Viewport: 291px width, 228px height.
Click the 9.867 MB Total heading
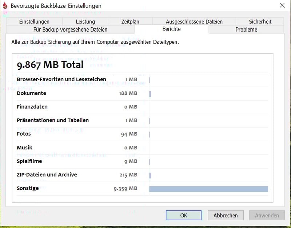pyautogui.click(x=50, y=65)
